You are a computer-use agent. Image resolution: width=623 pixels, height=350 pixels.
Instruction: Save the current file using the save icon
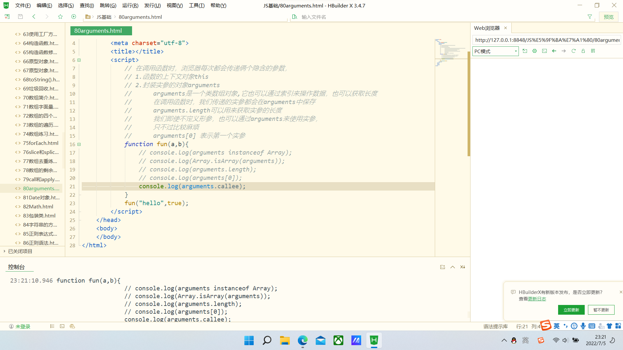20,17
